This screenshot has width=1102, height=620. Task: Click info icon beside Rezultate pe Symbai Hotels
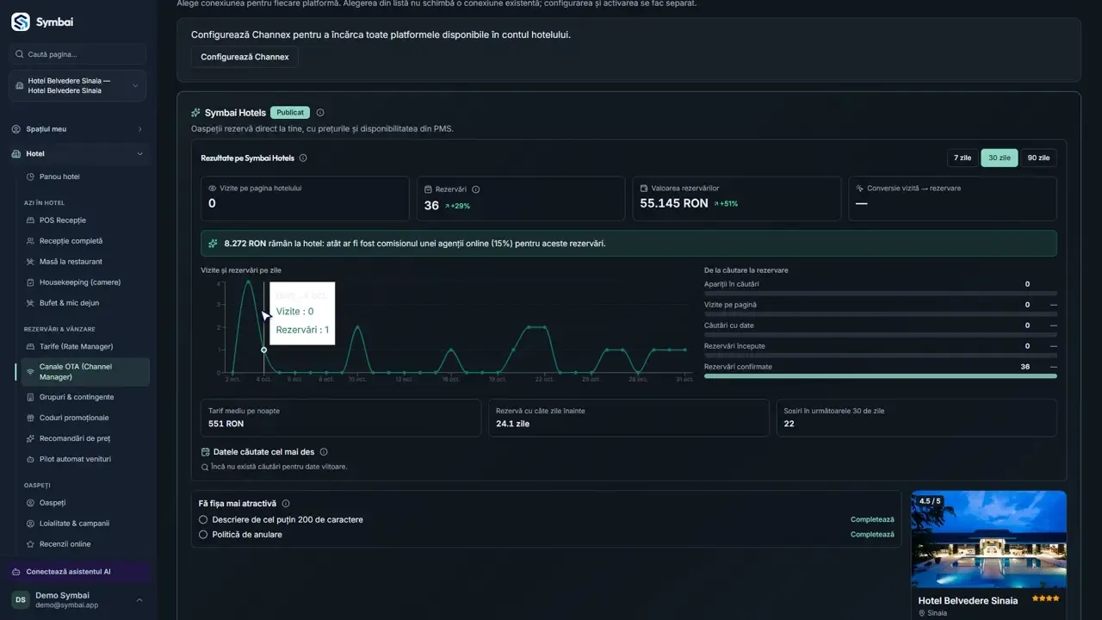tap(303, 158)
